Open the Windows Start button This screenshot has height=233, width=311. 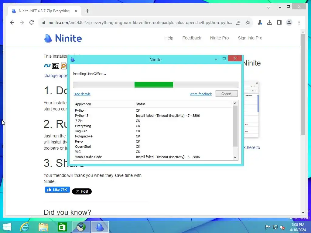click(7, 227)
